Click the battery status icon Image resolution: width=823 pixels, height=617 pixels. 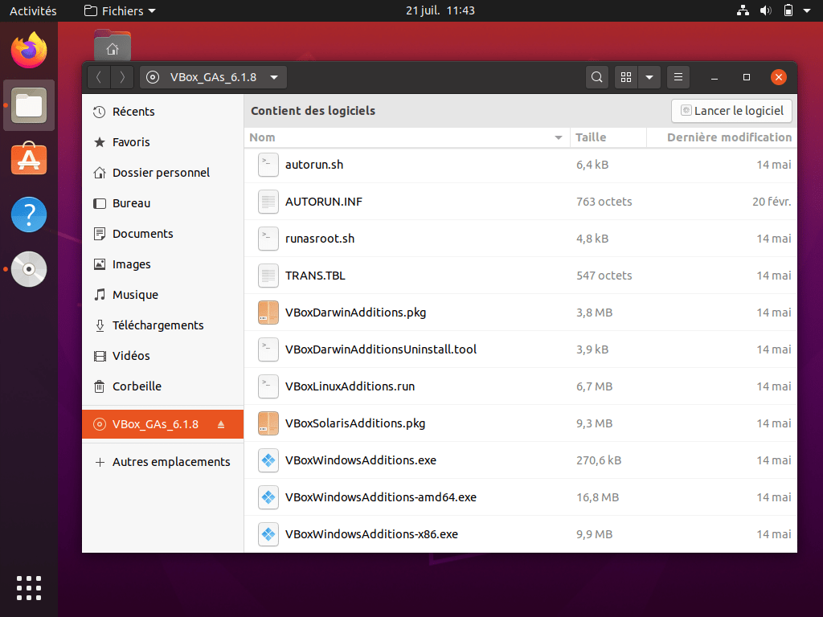point(788,10)
